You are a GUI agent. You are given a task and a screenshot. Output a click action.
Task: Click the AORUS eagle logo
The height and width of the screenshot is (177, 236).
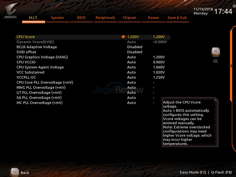coord(10,10)
